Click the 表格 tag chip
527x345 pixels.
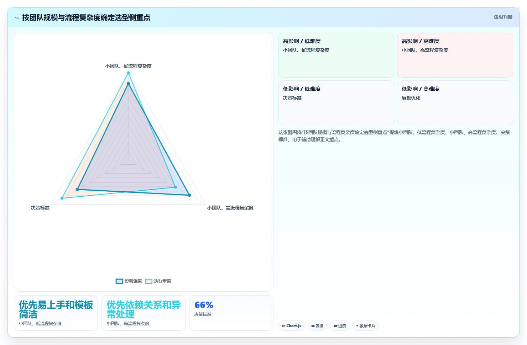pyautogui.click(x=317, y=326)
